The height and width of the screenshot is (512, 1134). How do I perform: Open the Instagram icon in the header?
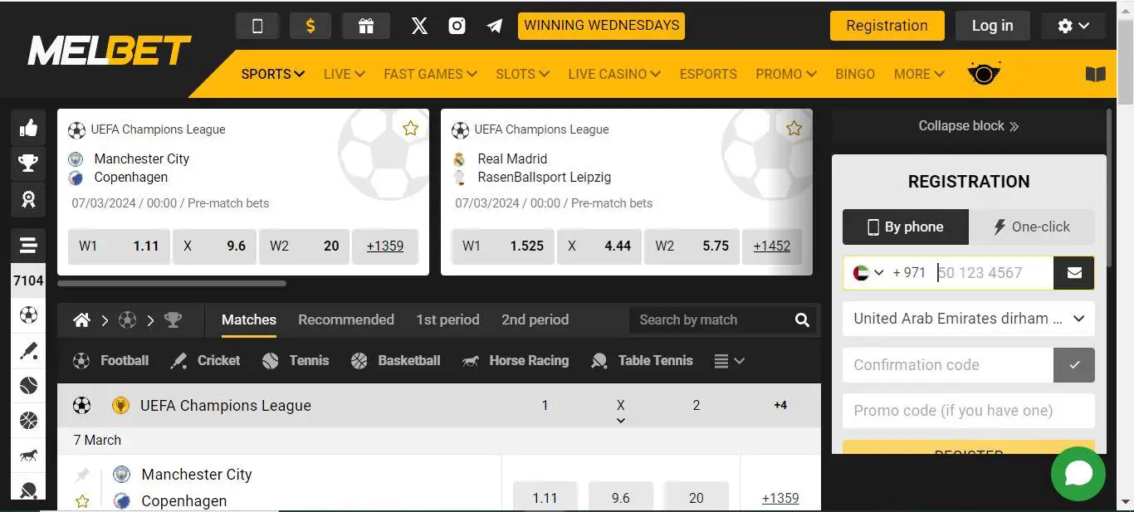457,26
